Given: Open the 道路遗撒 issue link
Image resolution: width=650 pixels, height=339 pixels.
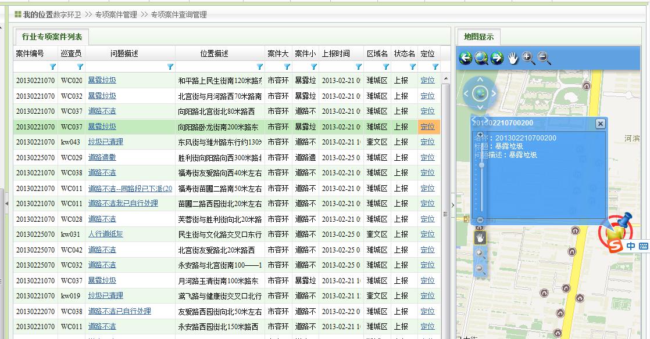Looking at the screenshot, I should coord(102,157).
